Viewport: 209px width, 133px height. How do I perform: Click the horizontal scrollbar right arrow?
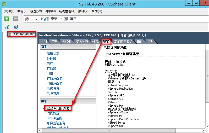click(203, 130)
